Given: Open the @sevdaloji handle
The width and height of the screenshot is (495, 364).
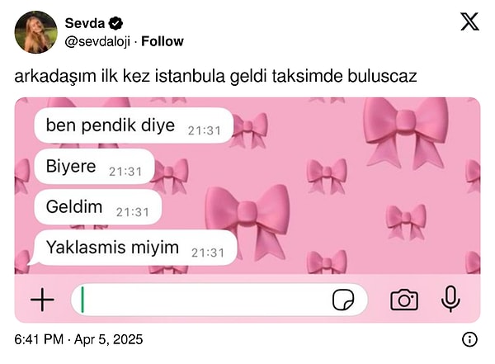Looking at the screenshot, I should point(97,42).
